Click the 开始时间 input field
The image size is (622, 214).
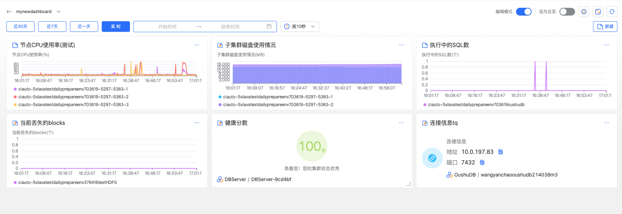167,27
